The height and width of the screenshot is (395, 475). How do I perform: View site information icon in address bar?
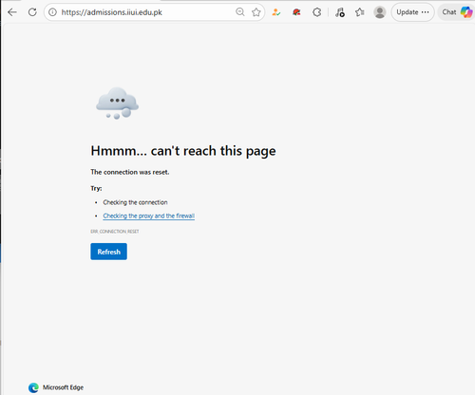52,12
